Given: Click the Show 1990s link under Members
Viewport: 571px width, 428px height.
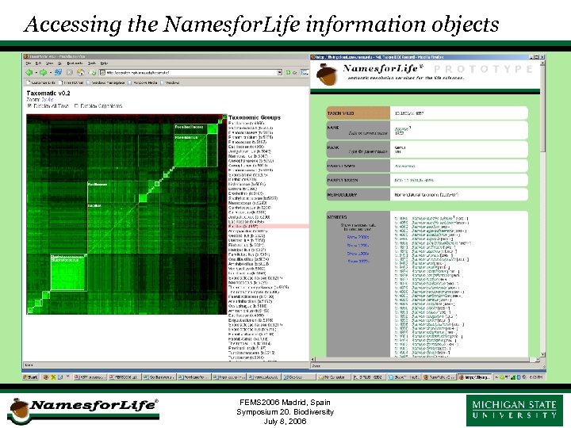Looking at the screenshot, I should [358, 245].
